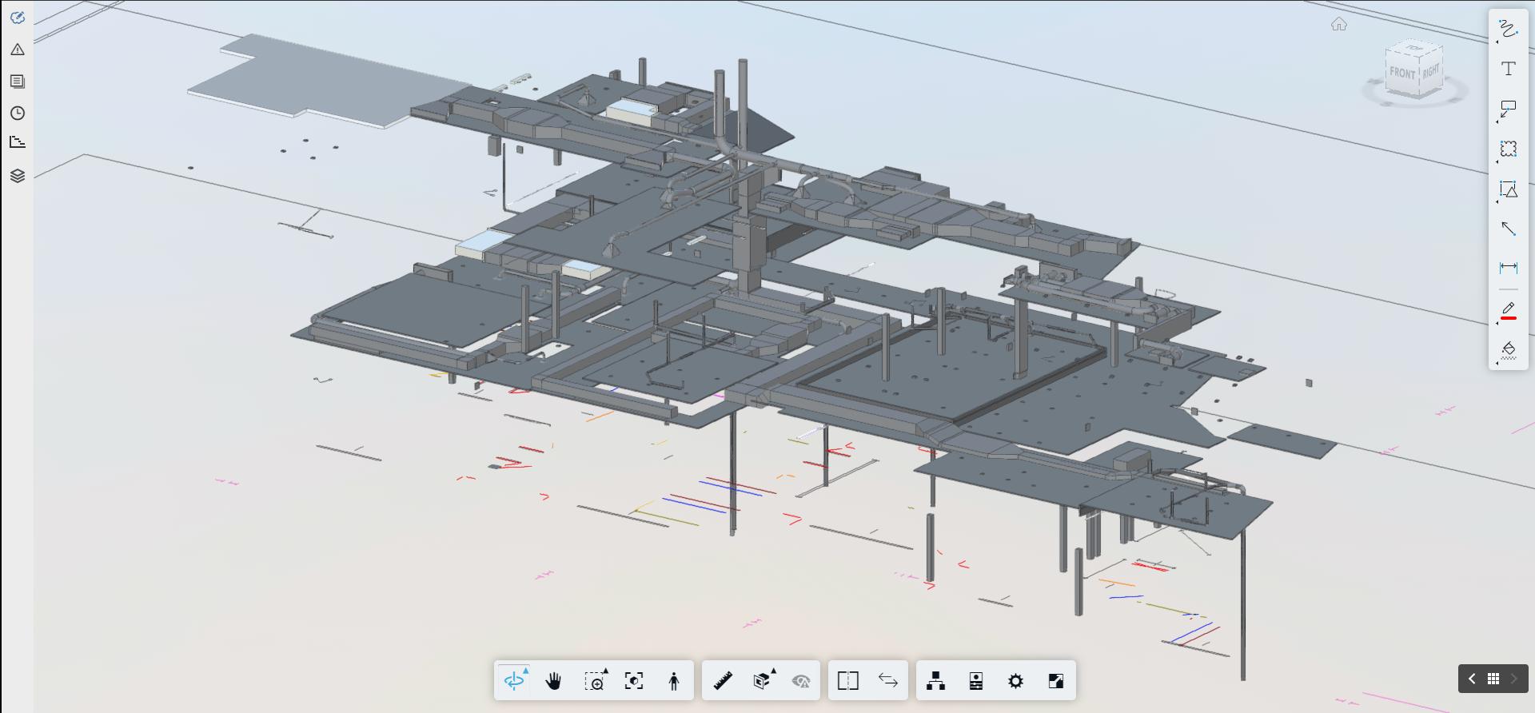
Task: Start First person walk mode
Action: (674, 681)
